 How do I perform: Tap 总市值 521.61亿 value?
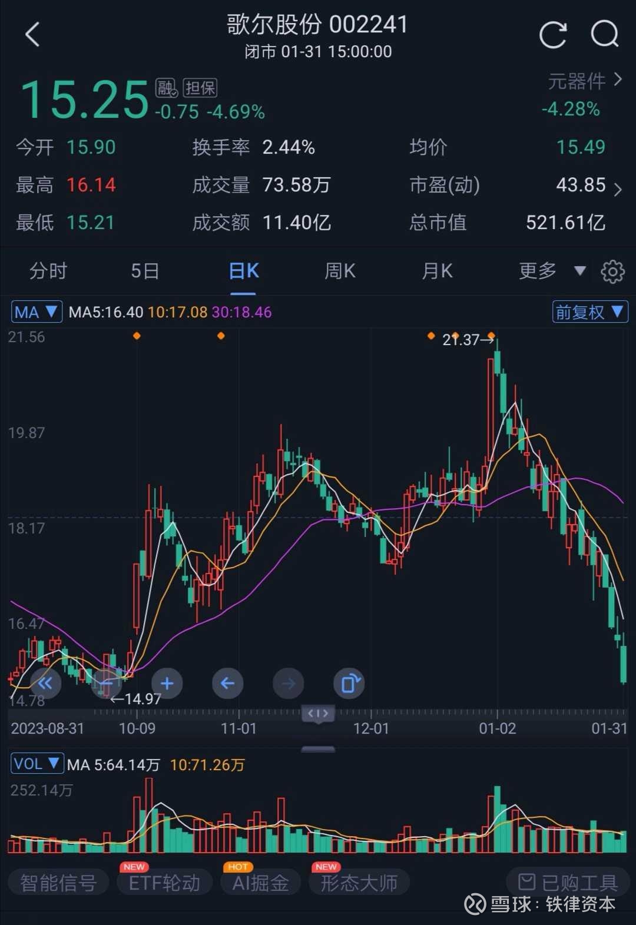tap(565, 223)
